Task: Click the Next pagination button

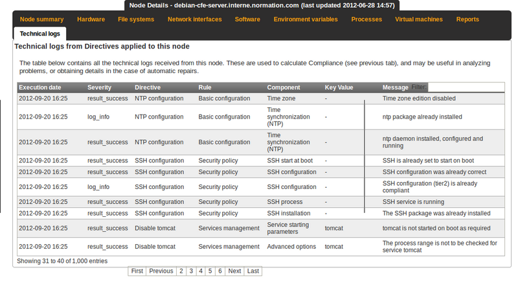Action: coord(234,271)
